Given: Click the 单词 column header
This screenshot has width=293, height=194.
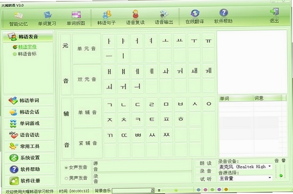Looking at the screenshot, I should pyautogui.click(x=236, y=98).
